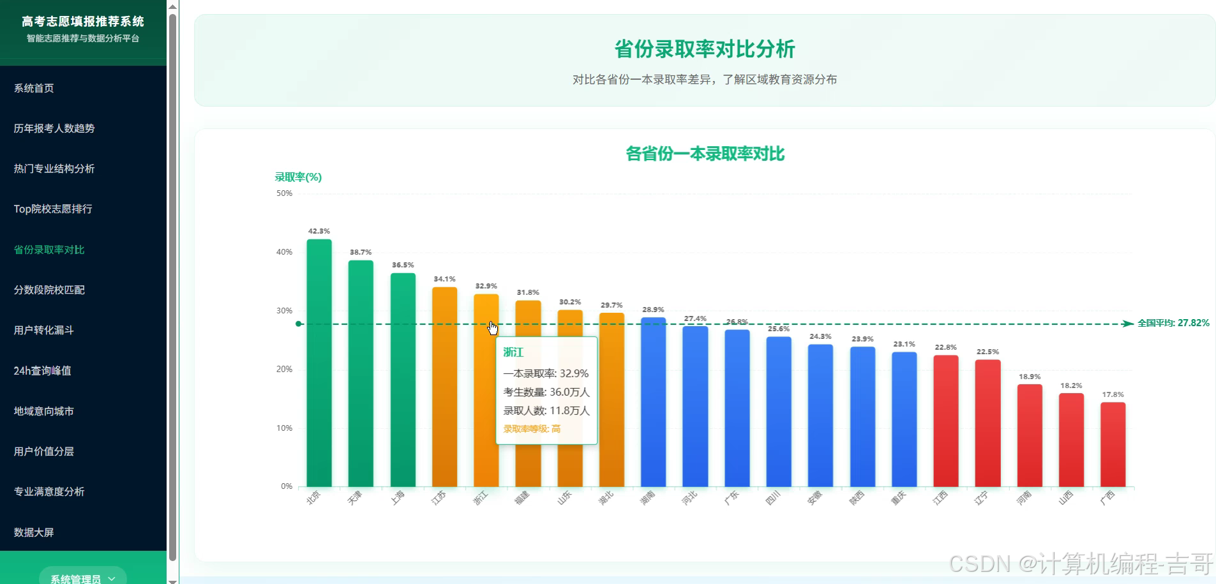Screen dimensions: 1216x584
Task: Click the 湖北 bar labeled 29.7%
Action: (612, 400)
